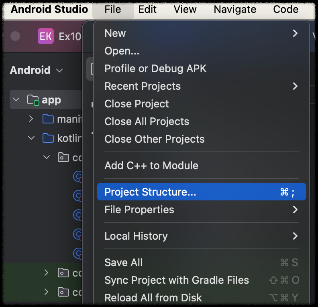Collapse the kotlin folder node
The width and height of the screenshot is (318, 307).
point(31,138)
